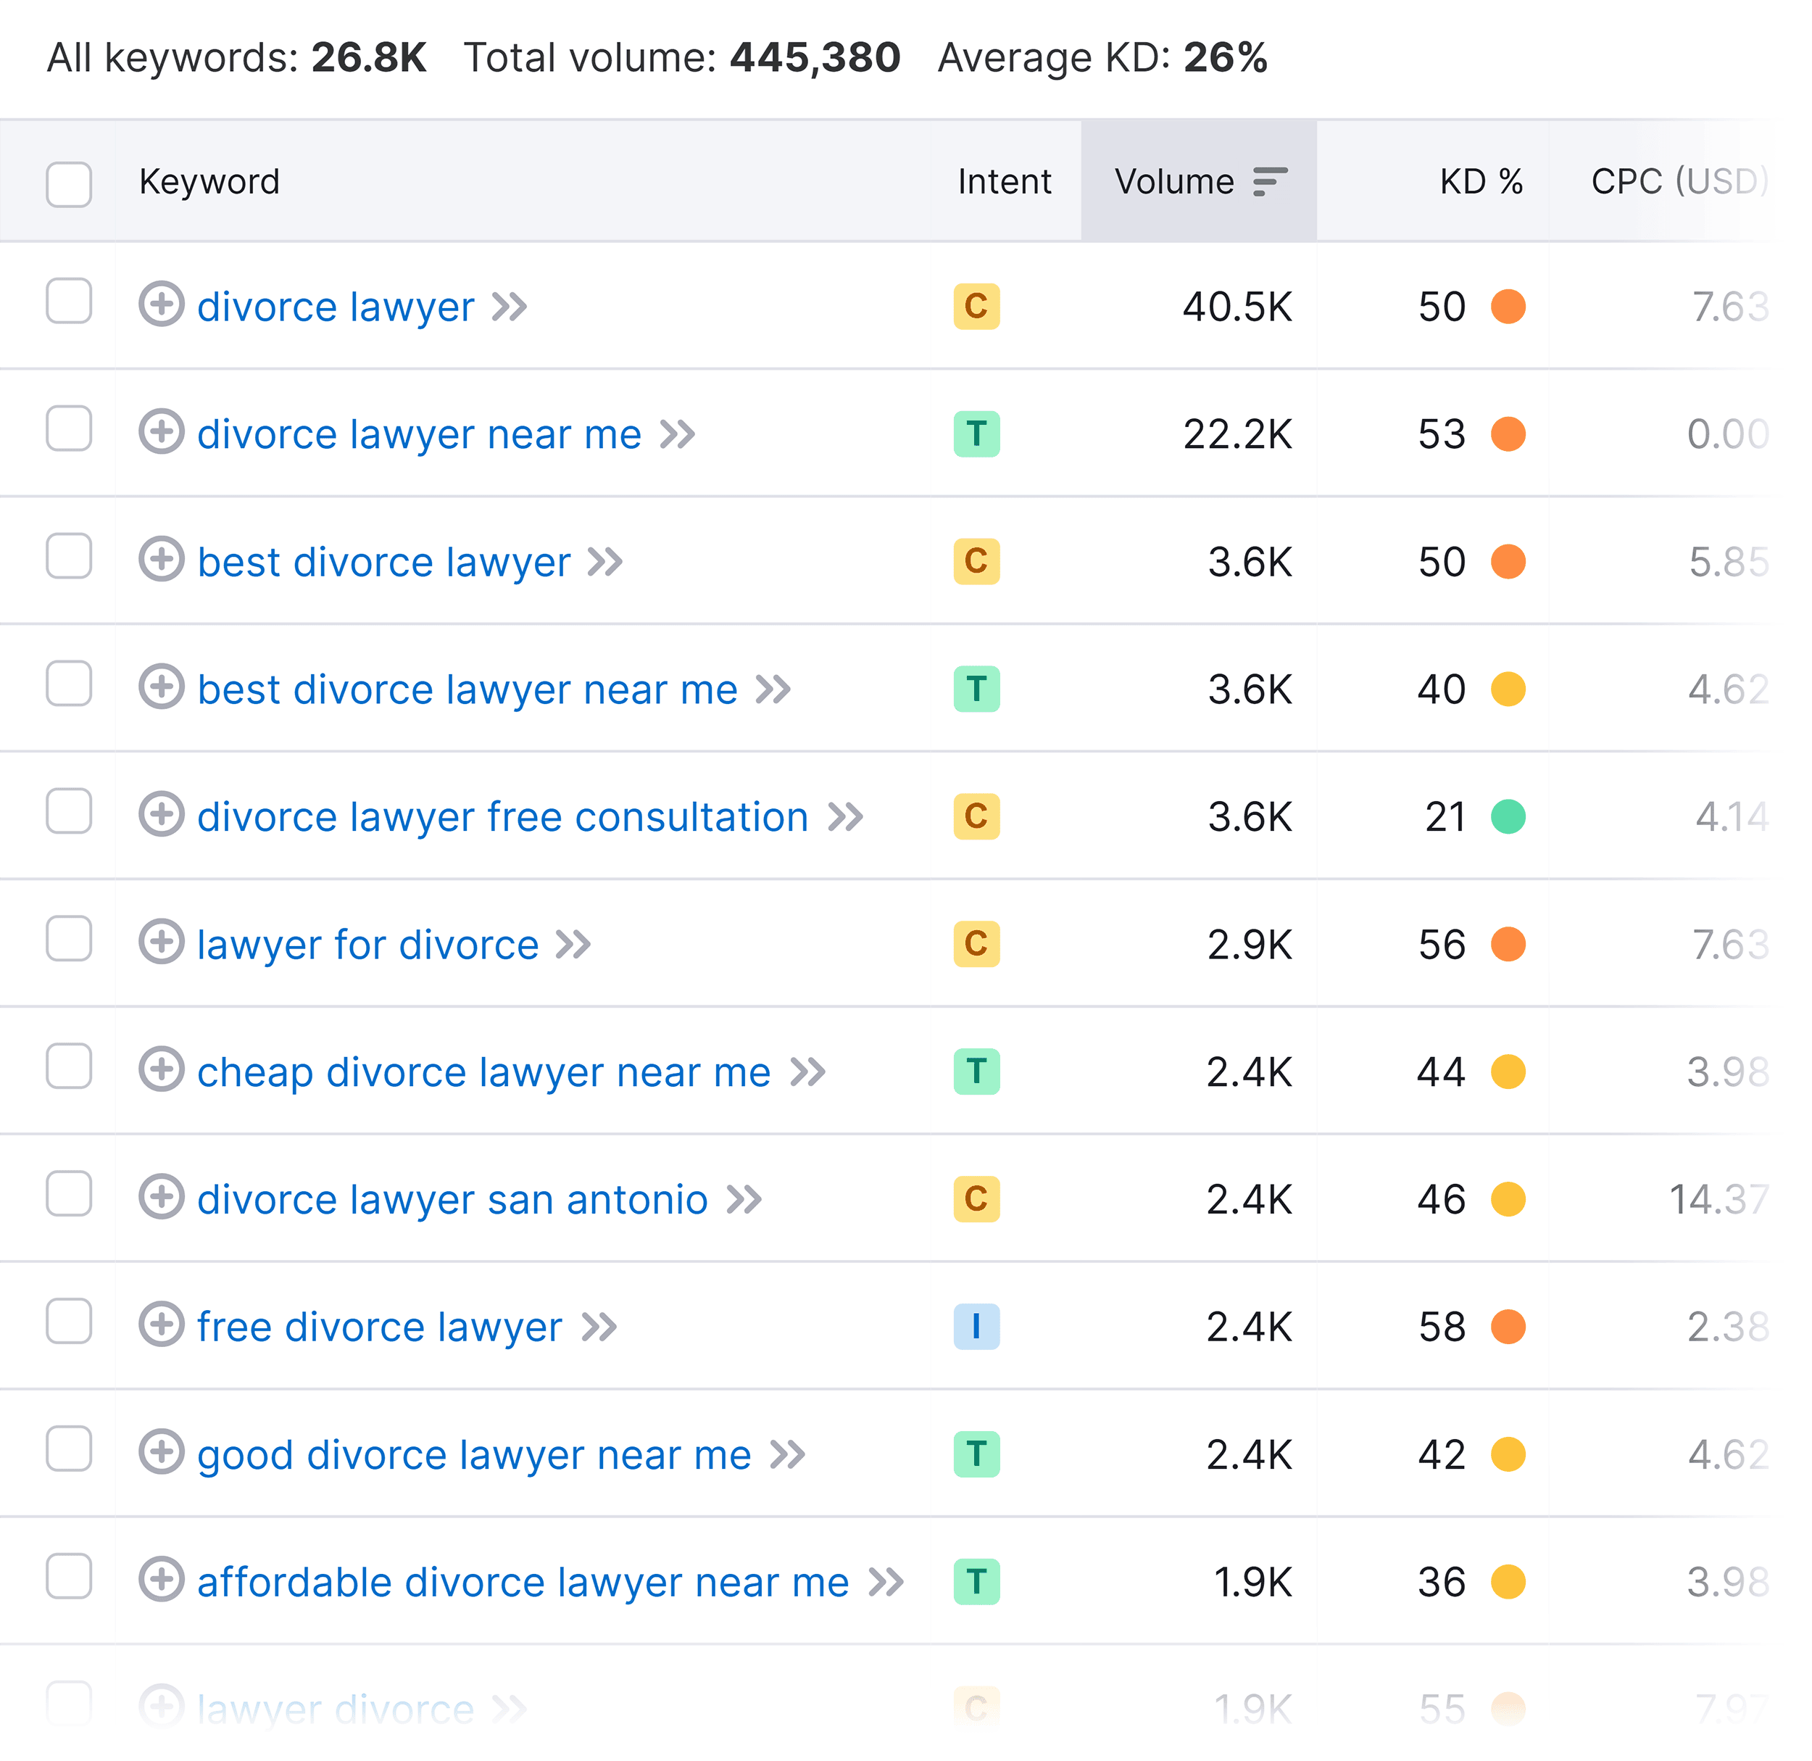Click the orange KD indicator for lawyer for divorce
Viewport: 1812px width, 1761px height.
coord(1507,945)
